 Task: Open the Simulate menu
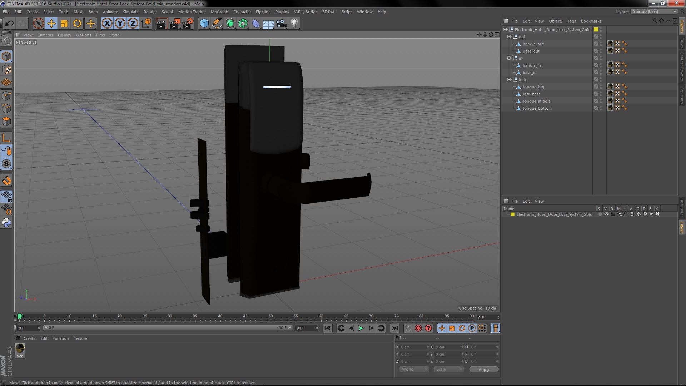(130, 12)
